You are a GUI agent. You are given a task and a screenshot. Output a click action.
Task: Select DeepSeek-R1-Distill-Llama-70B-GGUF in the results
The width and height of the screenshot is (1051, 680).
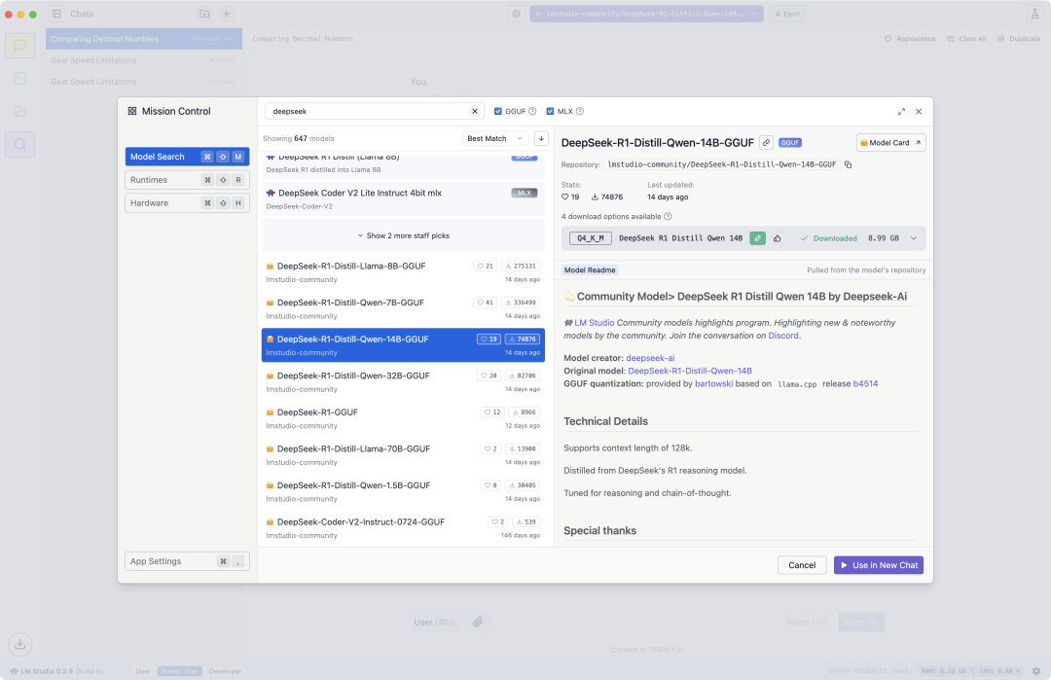[404, 455]
